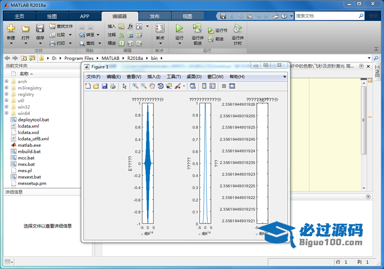Viewport: 384px width, 269px height.
Task: Click the Open (打开) folder icon
Action: click(x=25, y=29)
